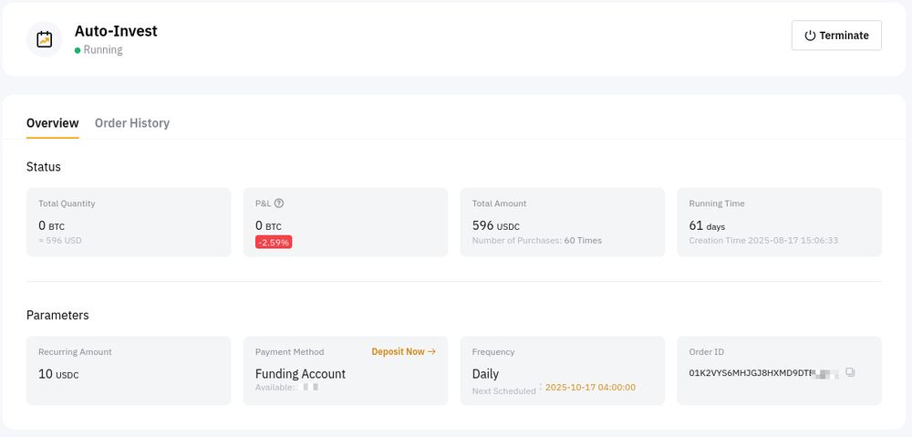Terminate the Auto-Invest plan
This screenshot has height=437, width=912.
click(836, 36)
